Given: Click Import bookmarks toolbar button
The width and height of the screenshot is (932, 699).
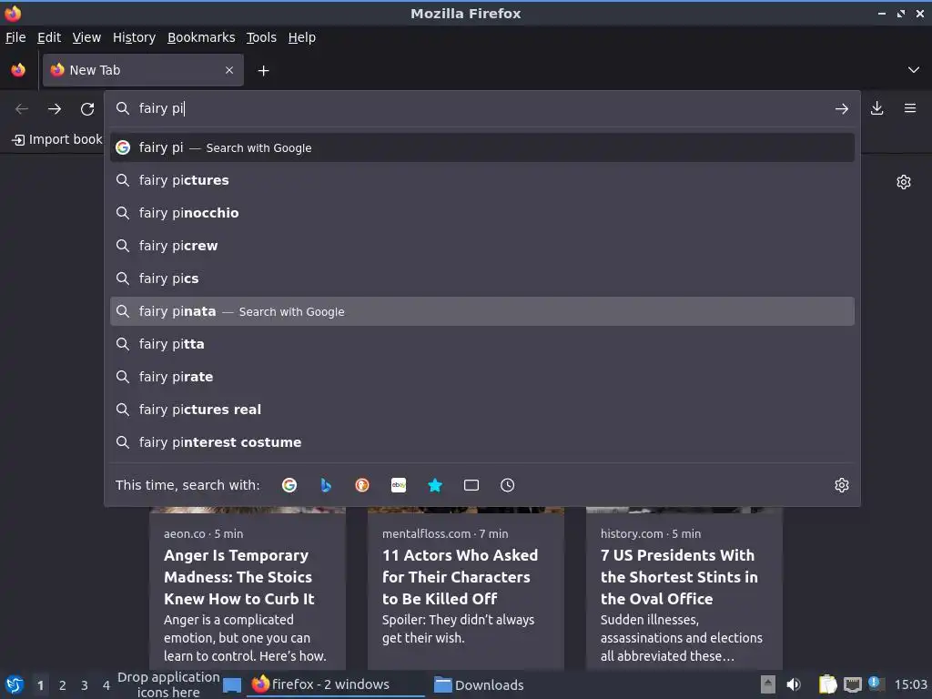Looking at the screenshot, I should [x=57, y=139].
